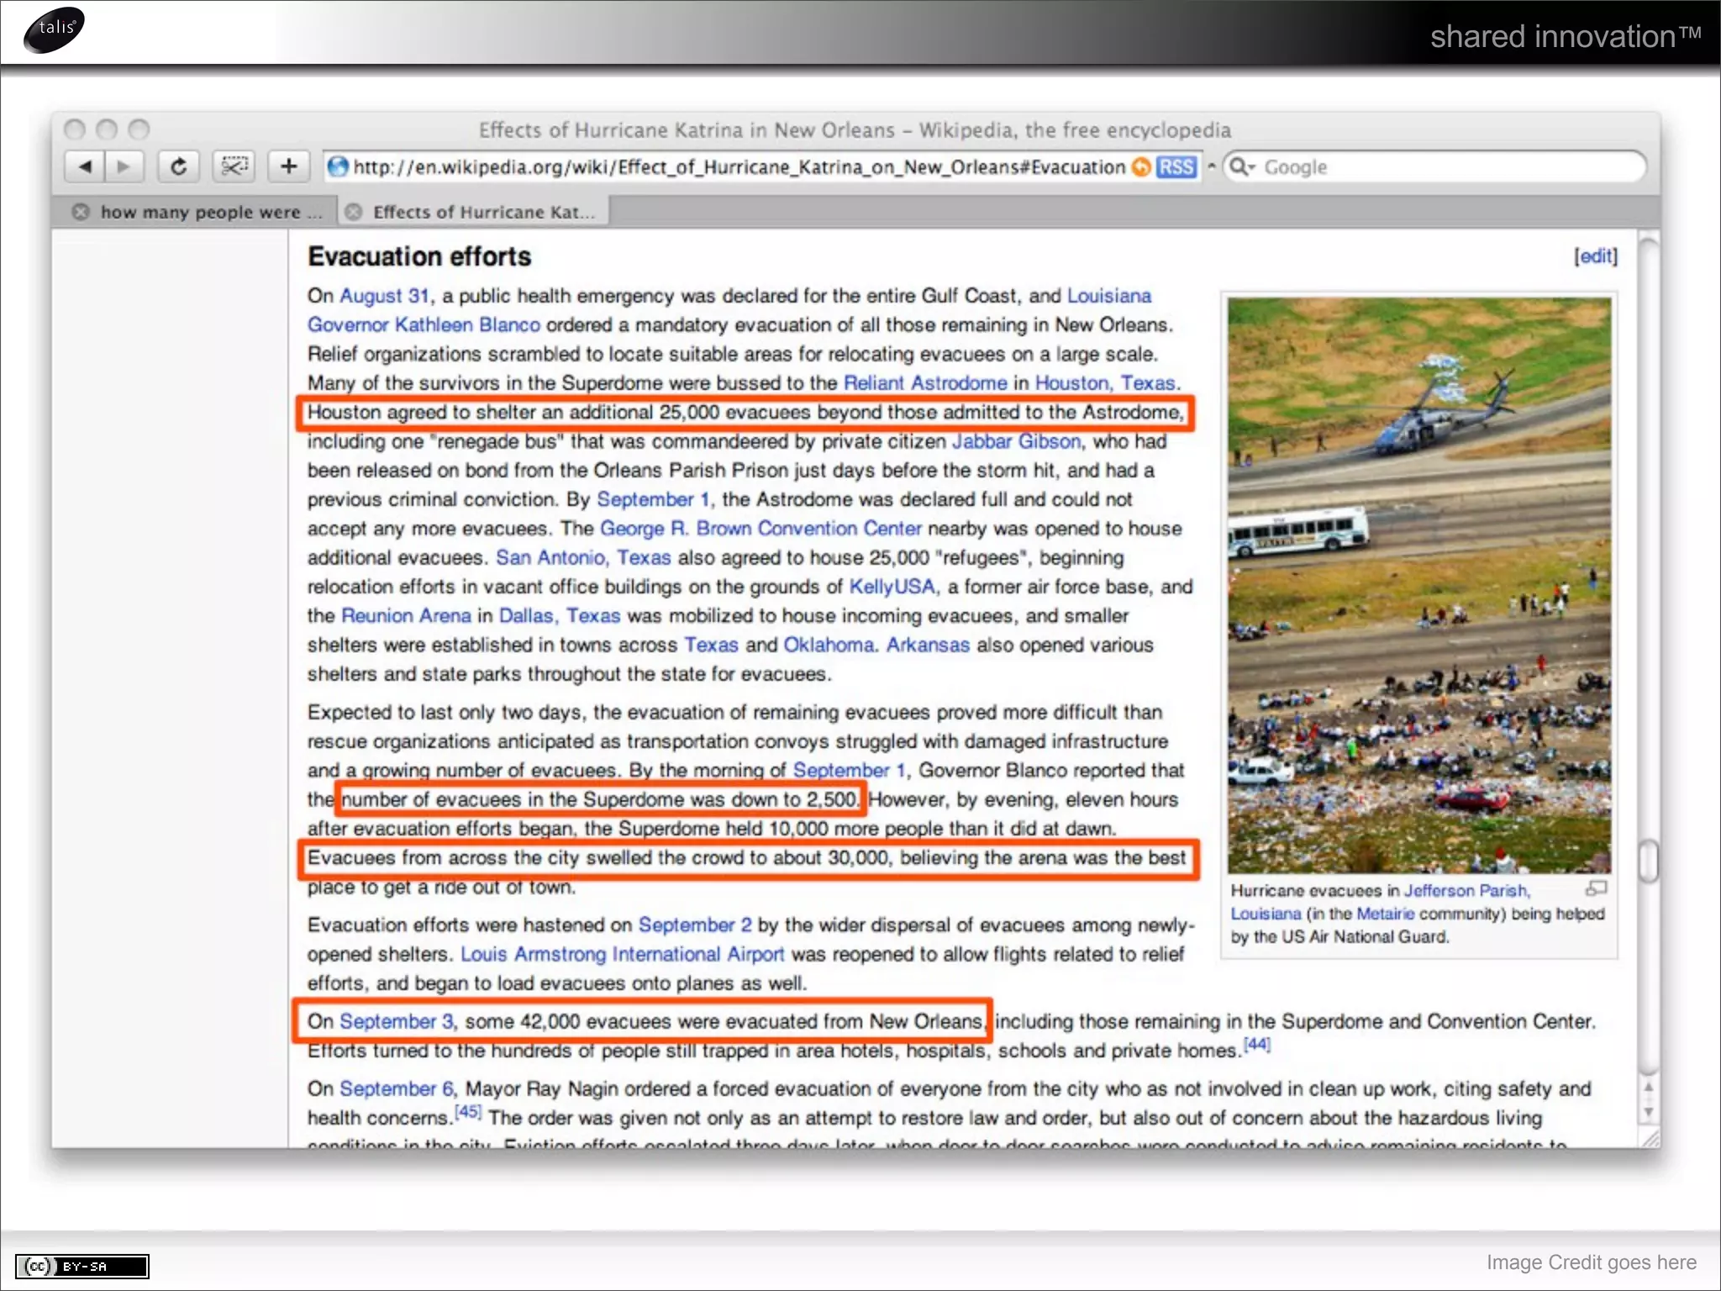The height and width of the screenshot is (1291, 1721).
Task: Open the KellyUSA link
Action: pos(892,587)
